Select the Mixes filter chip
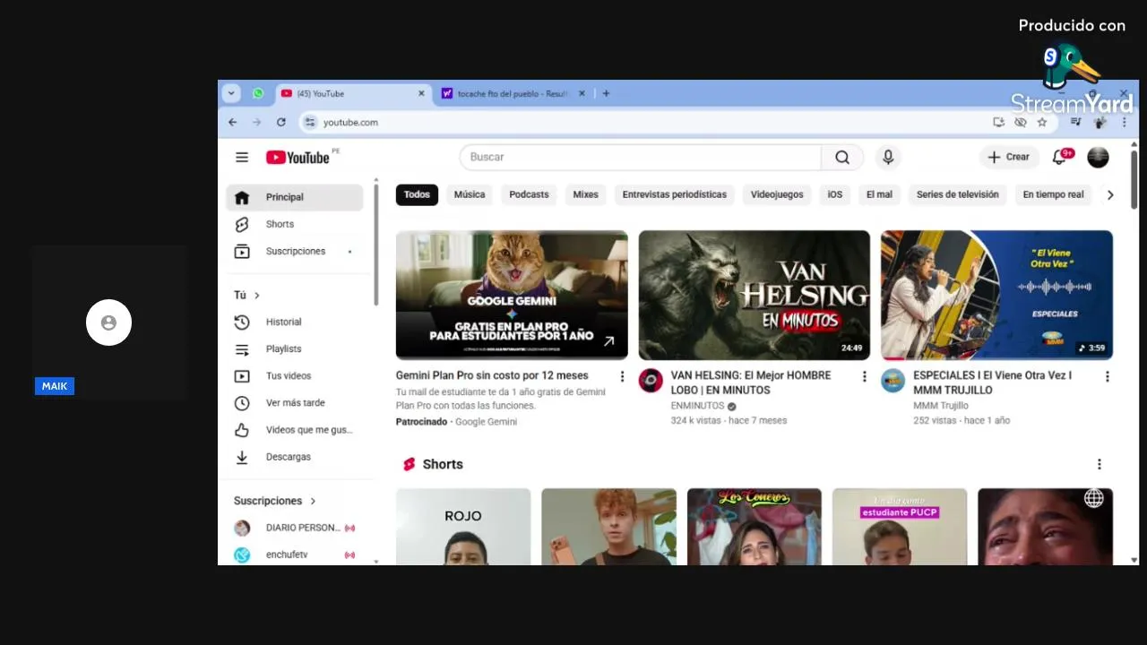This screenshot has height=645, width=1147. 585,194
